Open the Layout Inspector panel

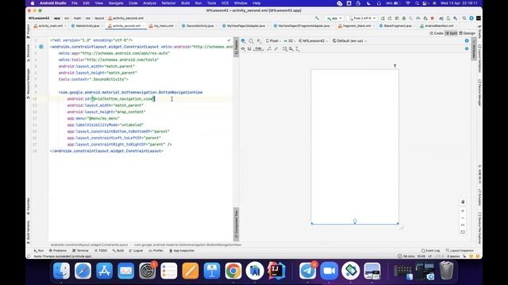click(x=460, y=250)
